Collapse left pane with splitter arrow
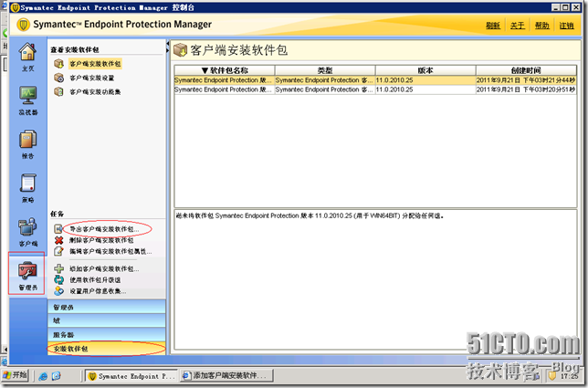Screen dimensions: 588x388 (x=168, y=44)
